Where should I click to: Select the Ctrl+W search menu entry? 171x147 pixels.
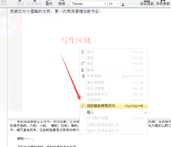(x=113, y=94)
